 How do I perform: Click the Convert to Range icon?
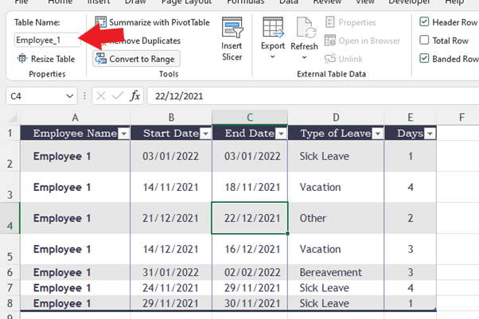(100, 59)
